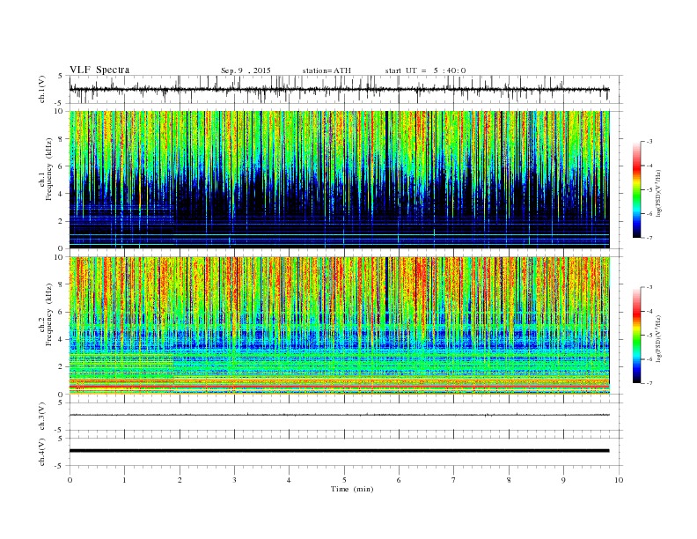Screen dimensions: 697x539
Task: Click the "-5" label on ch.1 color bar
Action: tap(649, 190)
